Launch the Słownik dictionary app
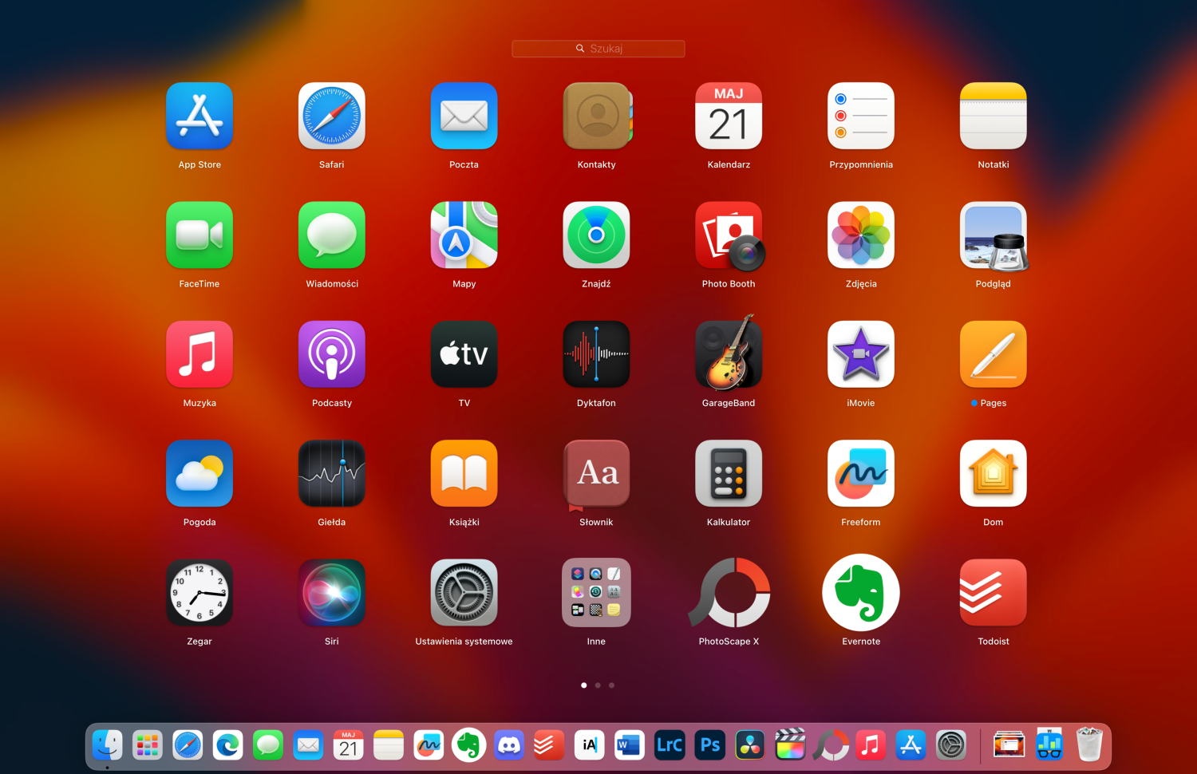The image size is (1197, 774). (x=596, y=473)
